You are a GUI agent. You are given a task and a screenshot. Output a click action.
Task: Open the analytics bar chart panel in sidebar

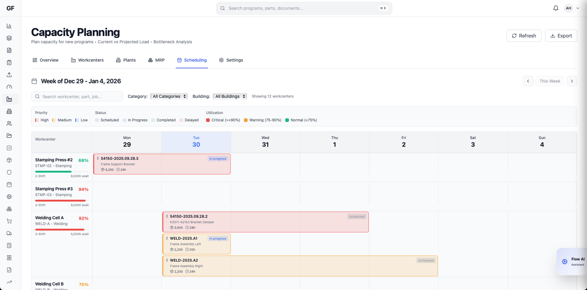click(x=9, y=26)
